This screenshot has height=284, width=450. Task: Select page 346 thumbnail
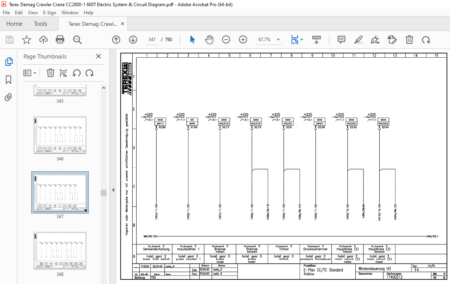(60, 135)
